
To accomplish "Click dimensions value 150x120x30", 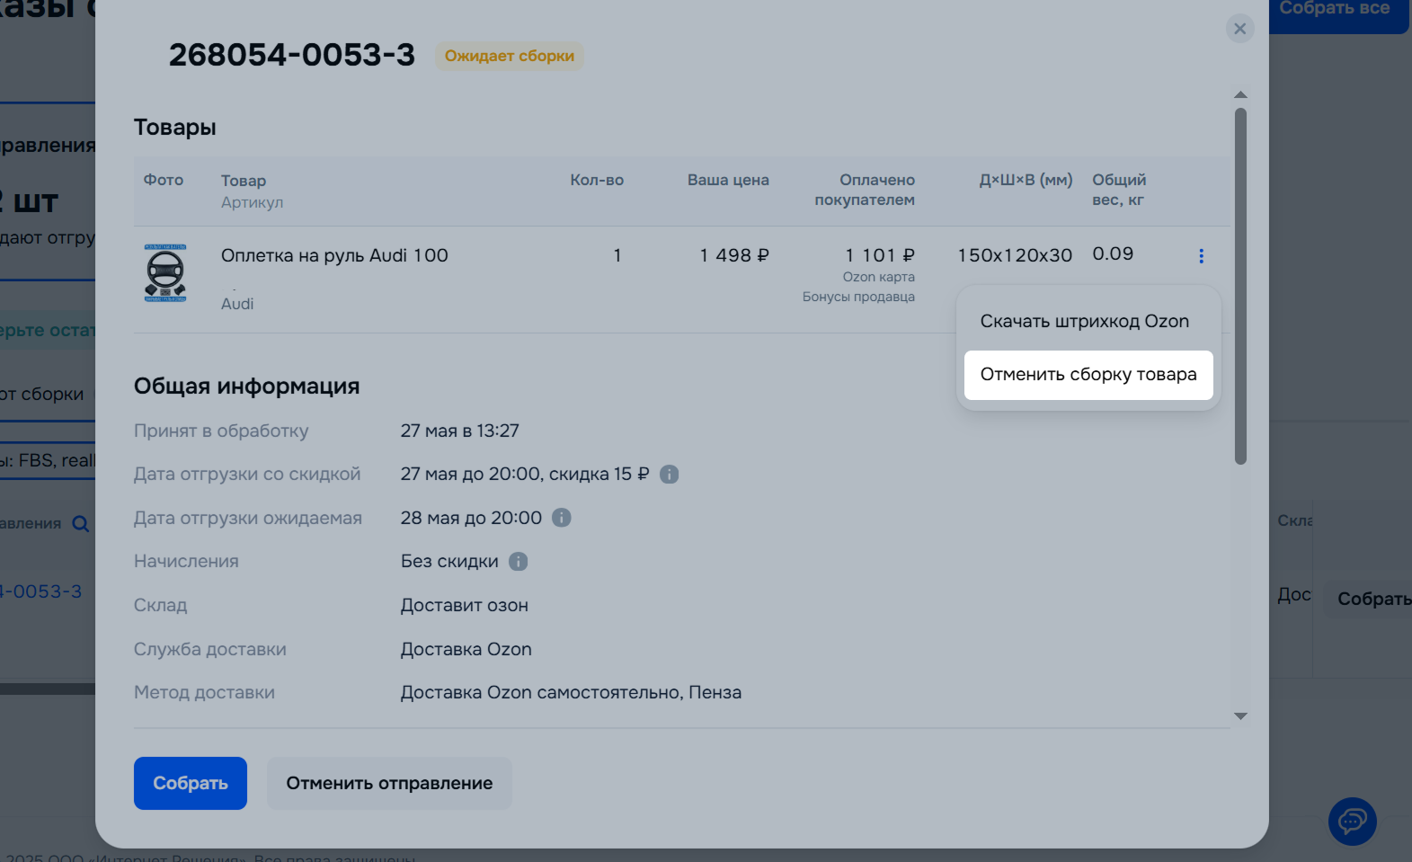I will tap(1015, 255).
